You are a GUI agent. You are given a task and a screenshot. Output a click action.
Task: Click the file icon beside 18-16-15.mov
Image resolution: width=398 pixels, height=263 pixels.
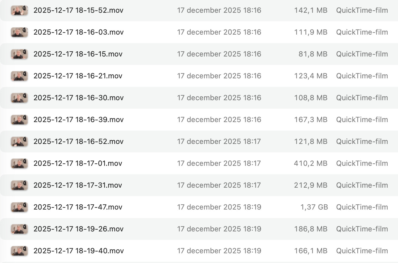(19, 54)
